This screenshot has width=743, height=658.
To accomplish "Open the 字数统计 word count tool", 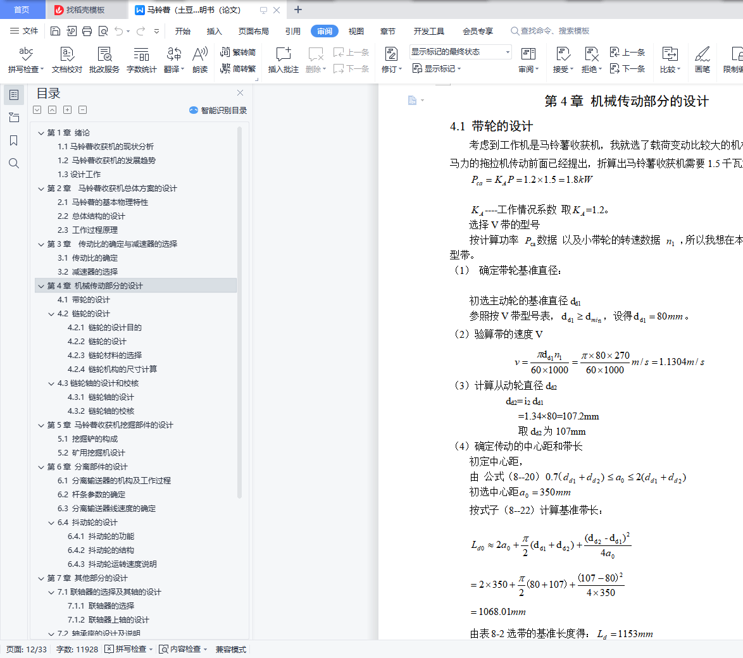I will [x=141, y=59].
